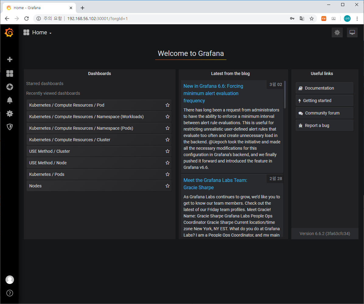This screenshot has height=304, width=364.
Task: Open the Help question mark icon
Action: click(9, 293)
